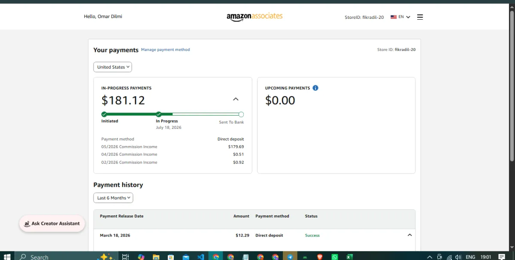Viewport: 515px width, 260px height.
Task: Click the Success status text
Action: 312,236
